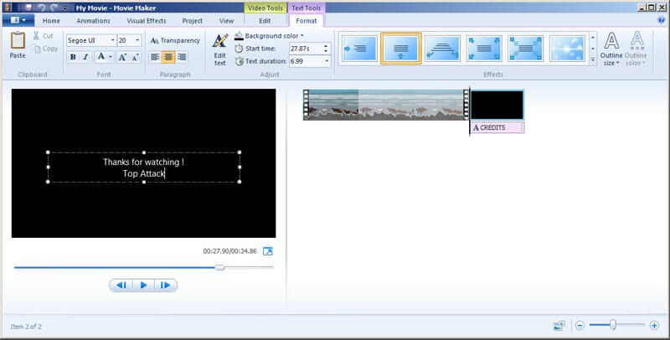Select the CREDITS caption on the timeline
Image resolution: width=670 pixels, height=340 pixels.
tap(497, 128)
